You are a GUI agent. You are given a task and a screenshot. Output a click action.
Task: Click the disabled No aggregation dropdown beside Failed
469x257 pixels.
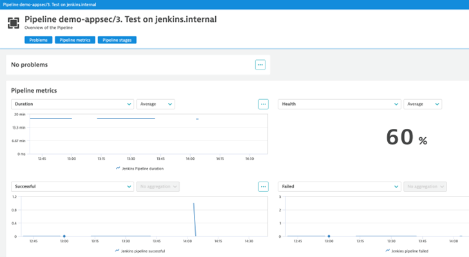425,186
